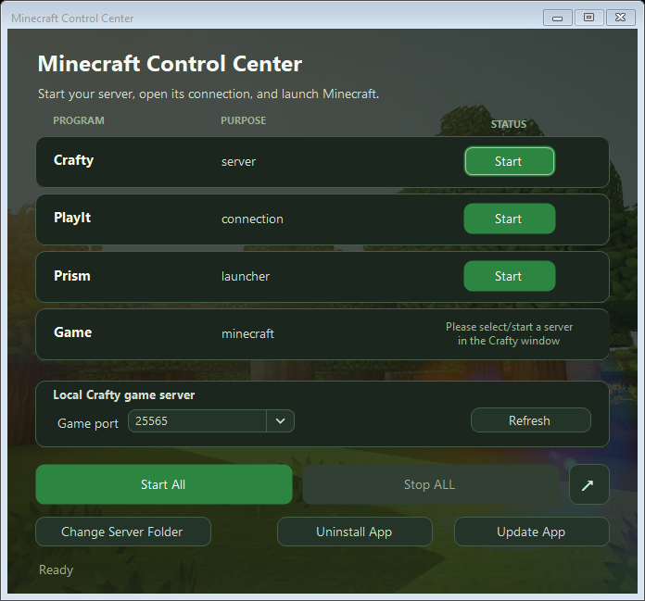Select the Prism program name
Screen dimensions: 645x601
coord(72,275)
